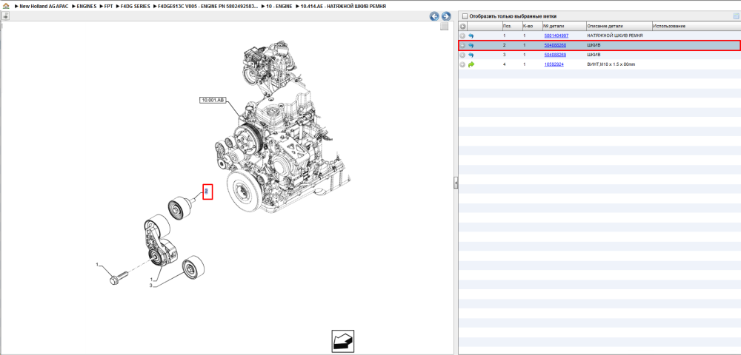
Task: Check Отобразить только выбранные метки checkbox
Action: [465, 16]
